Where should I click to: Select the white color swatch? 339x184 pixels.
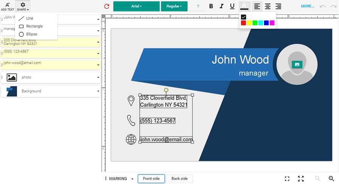(x=249, y=17)
